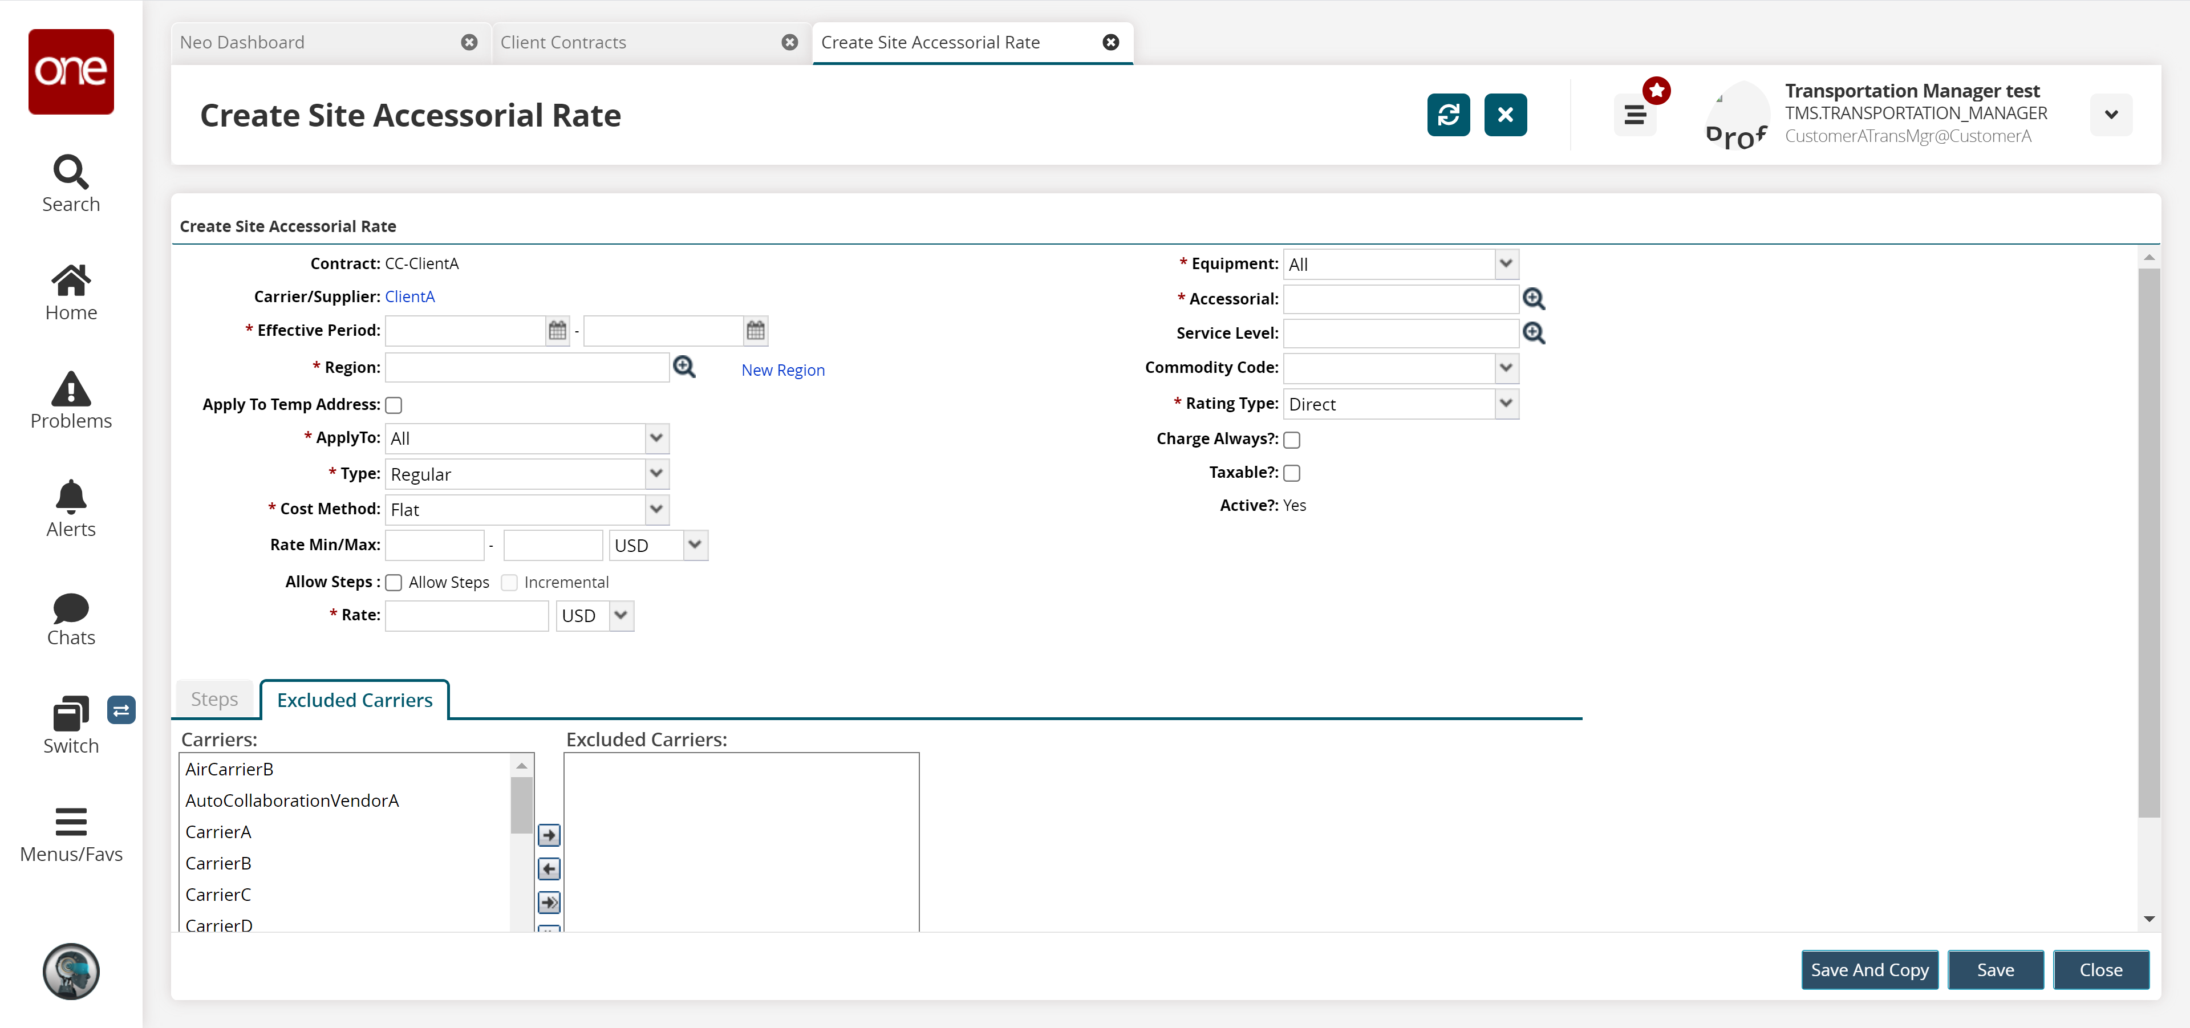Check the Charge Always? box
Viewport: 2190px width, 1028px height.
pyautogui.click(x=1291, y=439)
